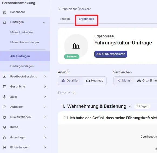Click Als XLSX exportieren button
The height and width of the screenshot is (153, 157).
pos(111,54)
